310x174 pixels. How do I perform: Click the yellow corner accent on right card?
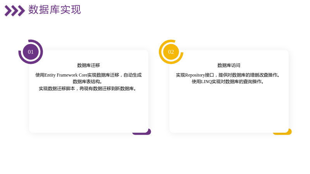point(282,132)
